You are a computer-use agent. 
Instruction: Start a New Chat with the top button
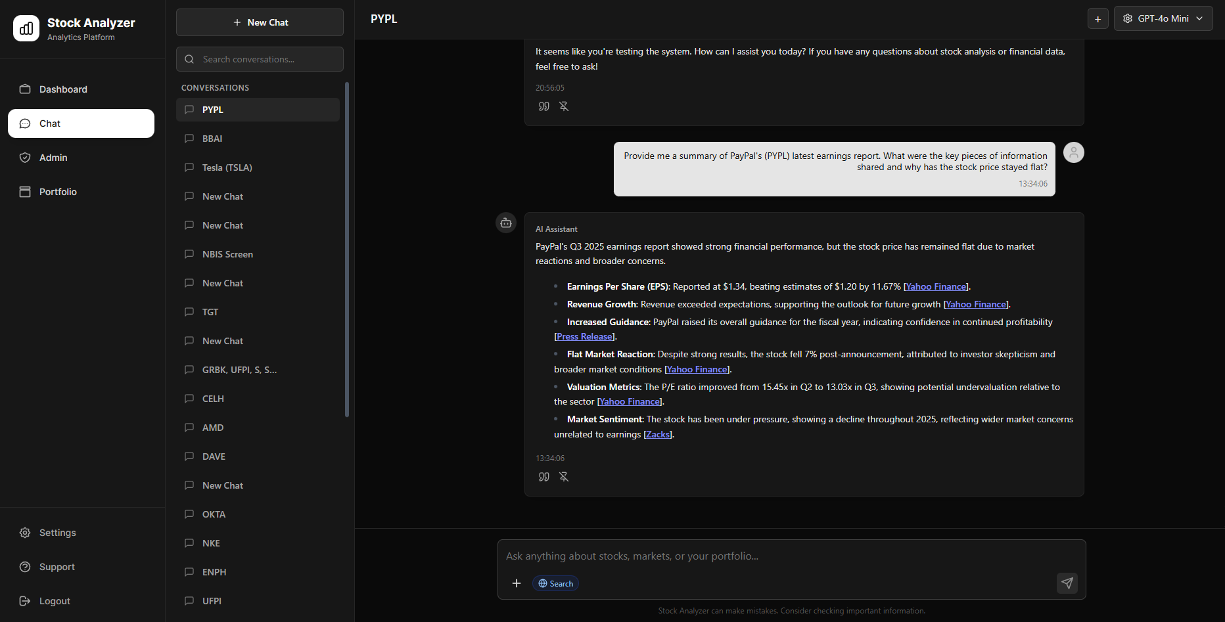pos(260,22)
